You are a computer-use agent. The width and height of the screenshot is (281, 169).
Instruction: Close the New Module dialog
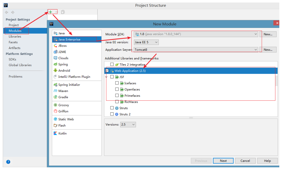pos(277,23)
